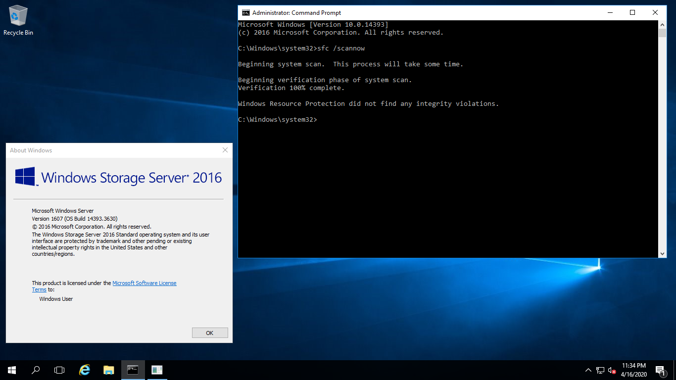
Task: Open the taskbar clock and date
Action: point(633,370)
